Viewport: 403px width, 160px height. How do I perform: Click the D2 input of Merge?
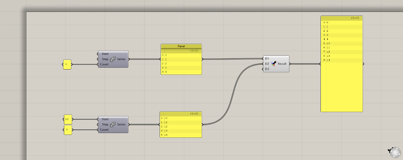pyautogui.click(x=267, y=64)
